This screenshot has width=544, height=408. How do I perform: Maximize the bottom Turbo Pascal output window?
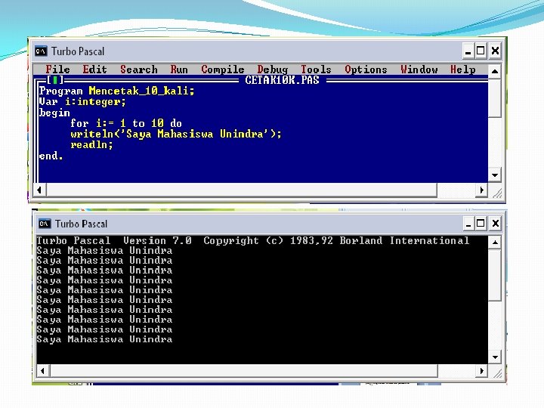[x=481, y=224]
